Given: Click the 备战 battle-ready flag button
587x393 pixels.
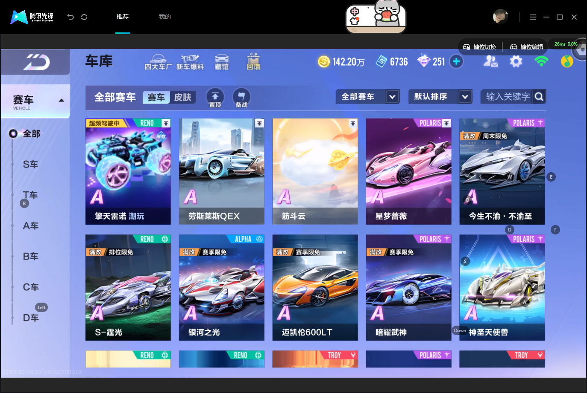Looking at the screenshot, I should [x=241, y=98].
